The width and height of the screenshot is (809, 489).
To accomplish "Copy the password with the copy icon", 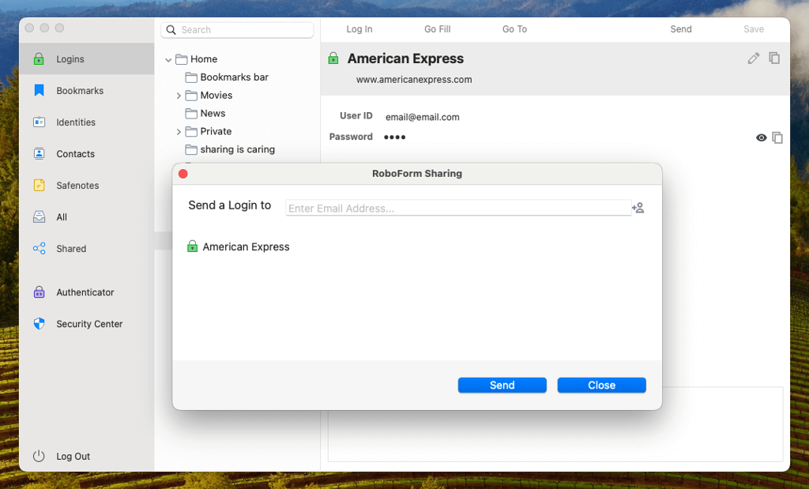I will [x=777, y=137].
